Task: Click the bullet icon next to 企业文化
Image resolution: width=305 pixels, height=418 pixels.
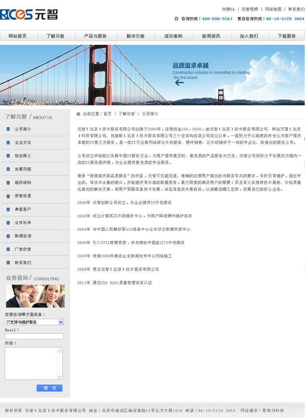Action: pos(8,143)
